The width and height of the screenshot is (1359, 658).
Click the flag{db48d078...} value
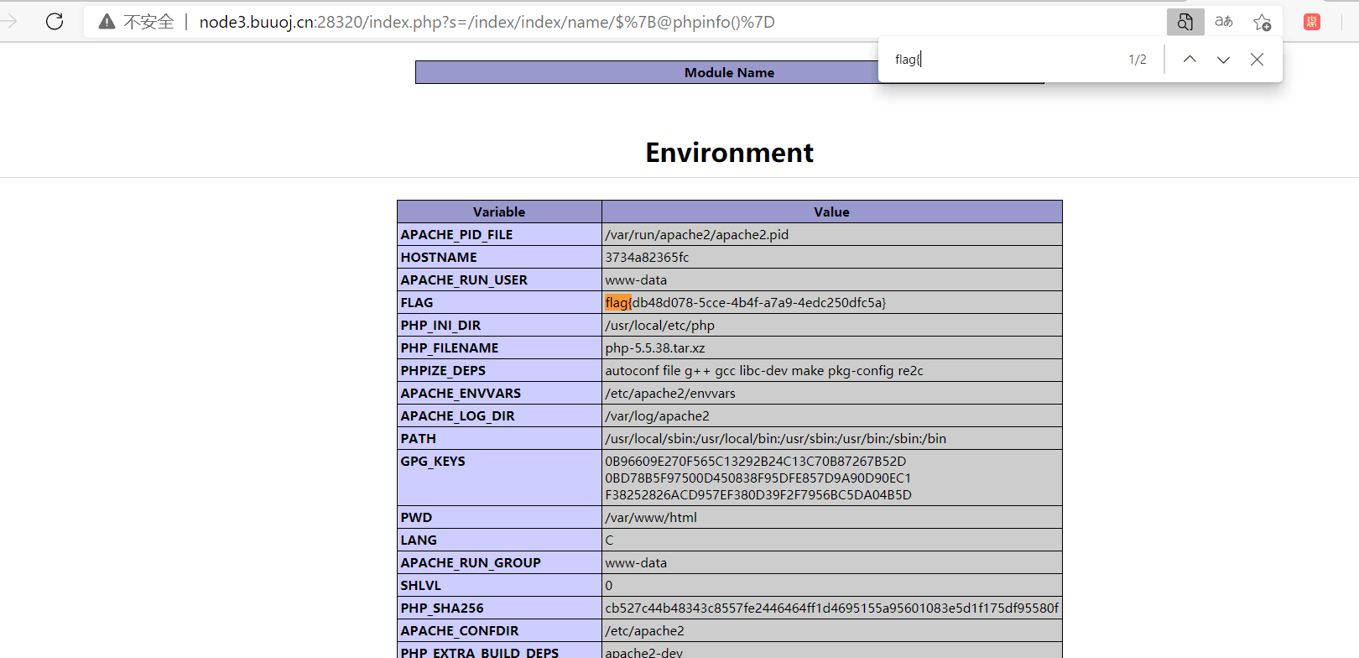[x=746, y=302]
